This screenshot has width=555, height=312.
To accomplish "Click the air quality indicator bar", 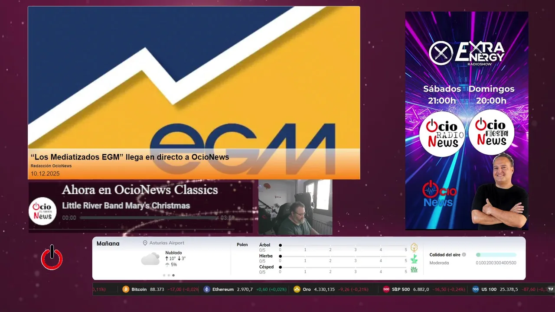I will click(x=496, y=255).
